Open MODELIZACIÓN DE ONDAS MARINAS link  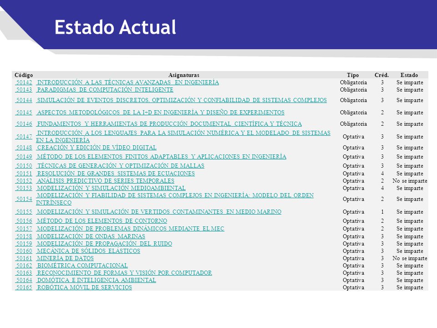[x=91, y=236]
